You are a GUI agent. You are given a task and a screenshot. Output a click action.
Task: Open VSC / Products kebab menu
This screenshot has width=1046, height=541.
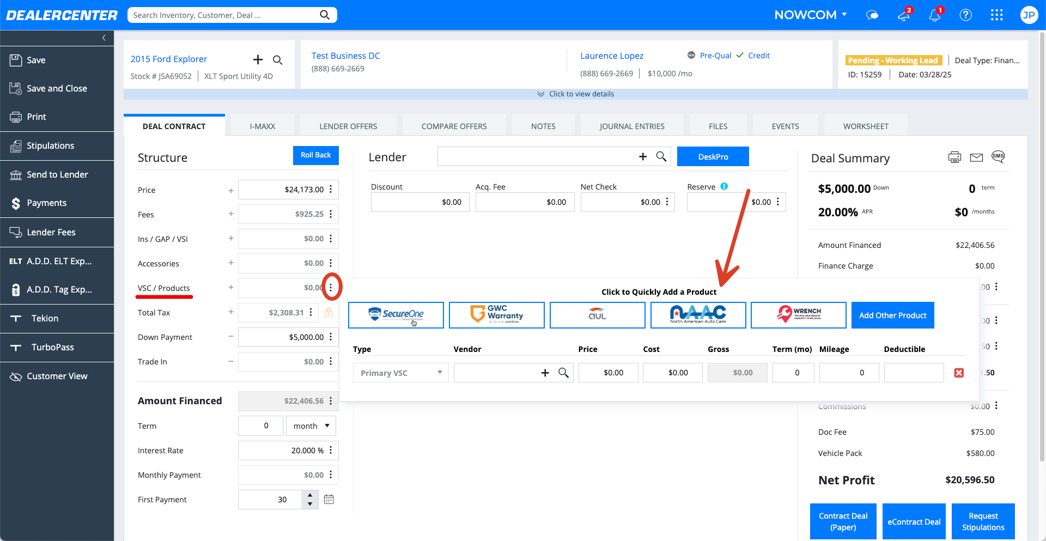coord(331,287)
